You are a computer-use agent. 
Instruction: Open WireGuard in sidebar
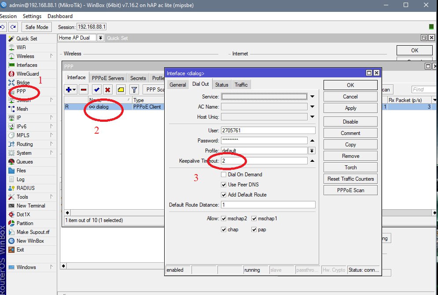28,74
